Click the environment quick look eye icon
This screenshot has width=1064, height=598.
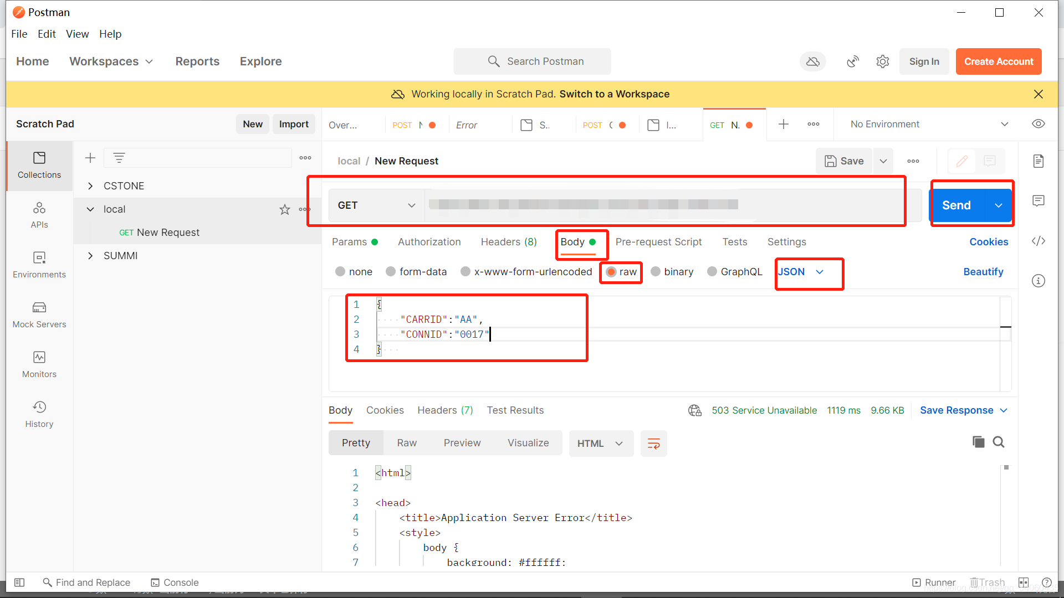(1039, 124)
